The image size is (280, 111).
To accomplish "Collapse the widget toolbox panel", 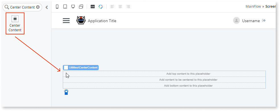I will [x=47, y=7].
